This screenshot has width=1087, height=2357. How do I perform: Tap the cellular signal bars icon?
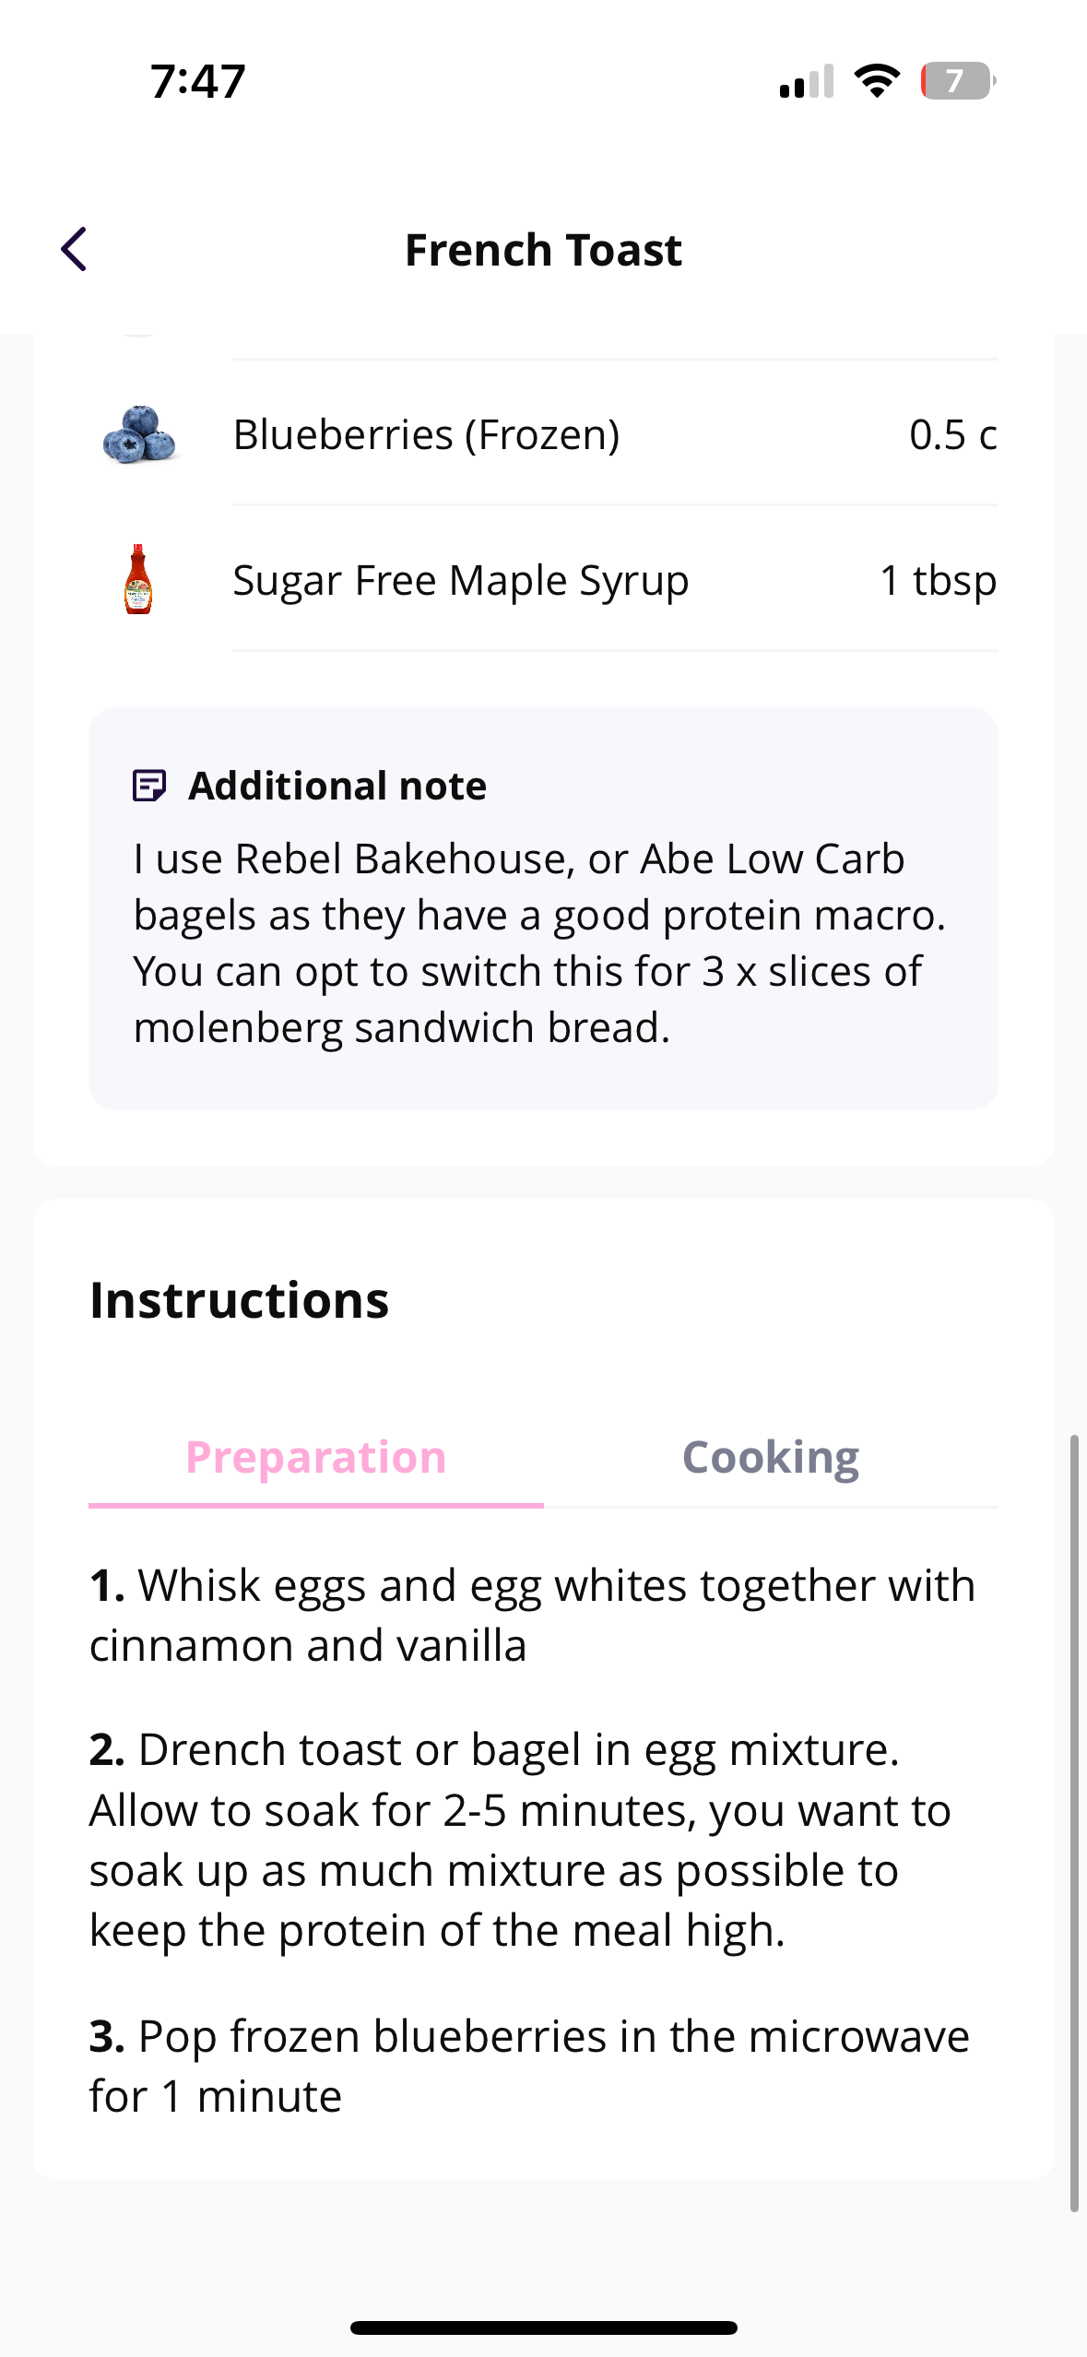(x=807, y=81)
